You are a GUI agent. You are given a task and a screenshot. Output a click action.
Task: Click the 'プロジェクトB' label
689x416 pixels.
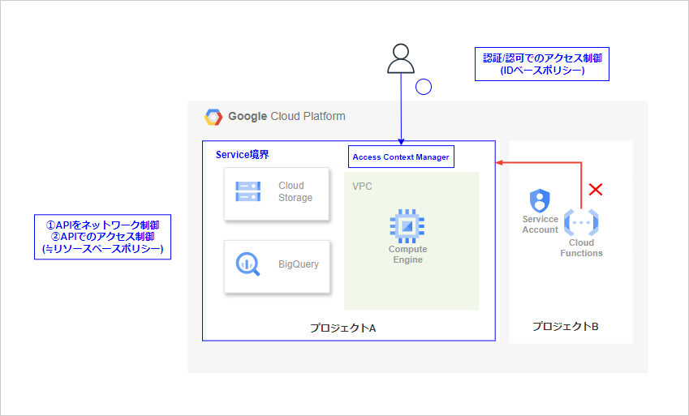coord(565,326)
